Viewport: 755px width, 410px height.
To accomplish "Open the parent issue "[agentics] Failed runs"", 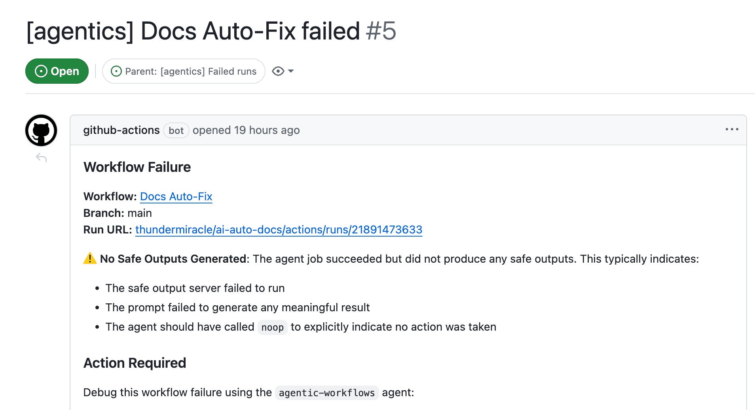I will [190, 71].
